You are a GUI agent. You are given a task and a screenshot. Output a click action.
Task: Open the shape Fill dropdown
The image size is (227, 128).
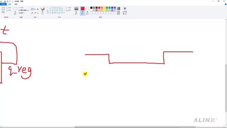coord(68,10)
